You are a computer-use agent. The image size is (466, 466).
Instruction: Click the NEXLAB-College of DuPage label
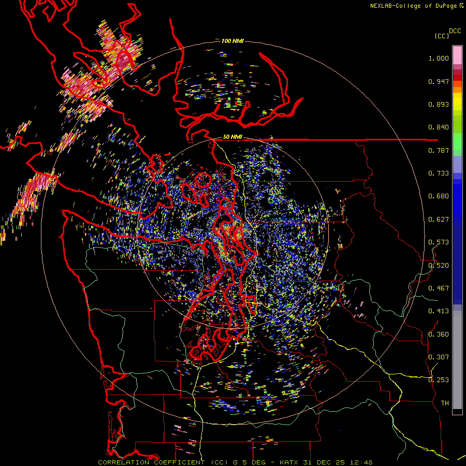pyautogui.click(x=414, y=6)
